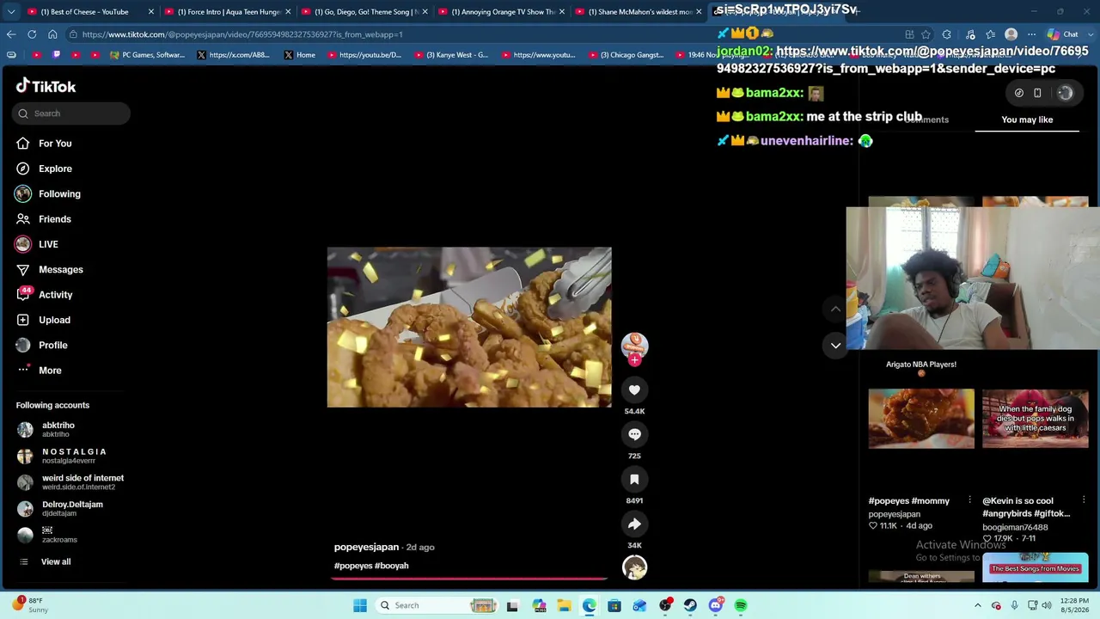Open Discord from the taskbar

pos(715,605)
